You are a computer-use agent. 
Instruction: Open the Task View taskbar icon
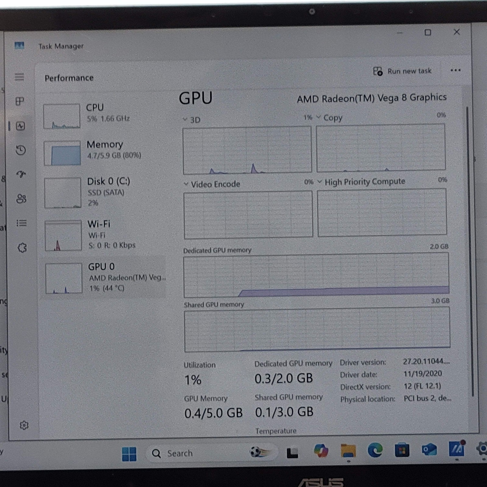pyautogui.click(x=292, y=453)
